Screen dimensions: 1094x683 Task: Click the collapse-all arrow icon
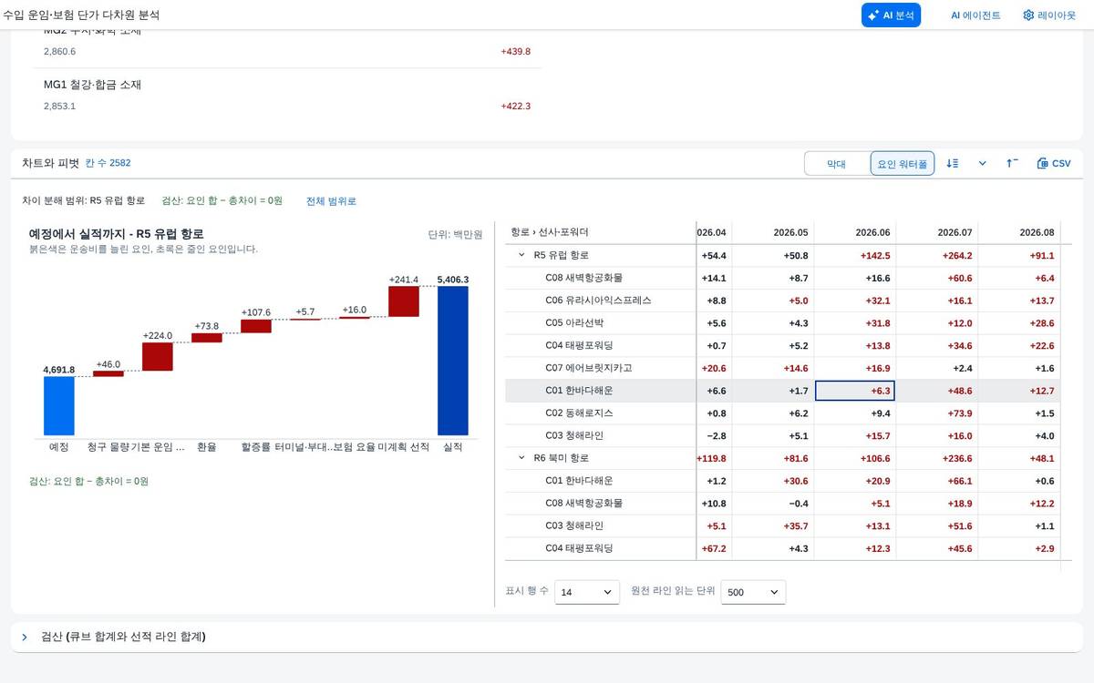pyautogui.click(x=1012, y=163)
